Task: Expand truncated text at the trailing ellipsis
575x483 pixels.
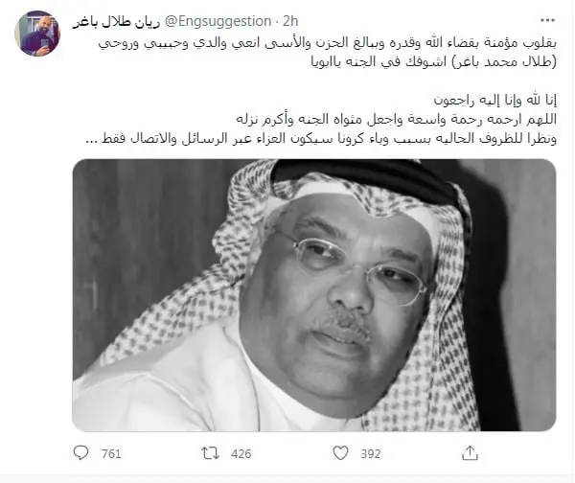Action: pyautogui.click(x=91, y=141)
